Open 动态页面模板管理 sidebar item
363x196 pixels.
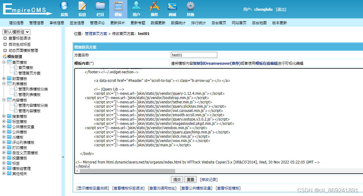pos(23,50)
